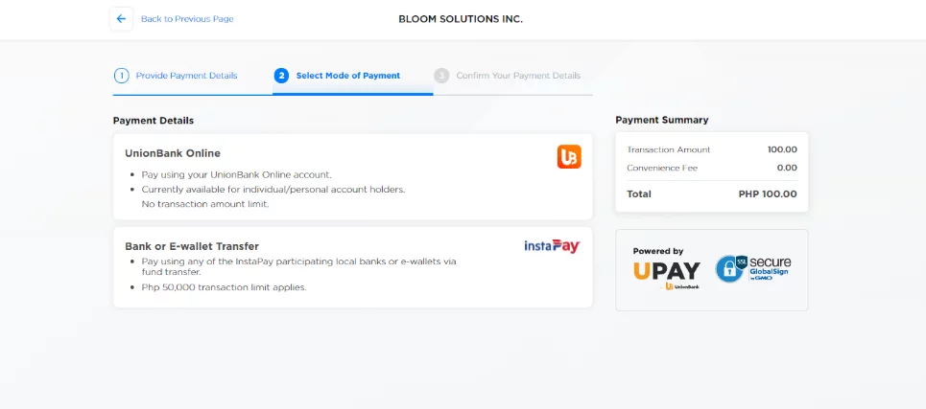Viewport: 926px width, 409px height.
Task: Click the UPAY logo
Action: [x=667, y=275]
